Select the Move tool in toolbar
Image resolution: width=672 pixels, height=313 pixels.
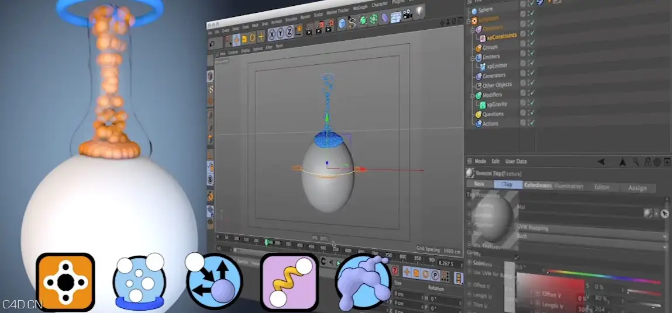(236, 40)
